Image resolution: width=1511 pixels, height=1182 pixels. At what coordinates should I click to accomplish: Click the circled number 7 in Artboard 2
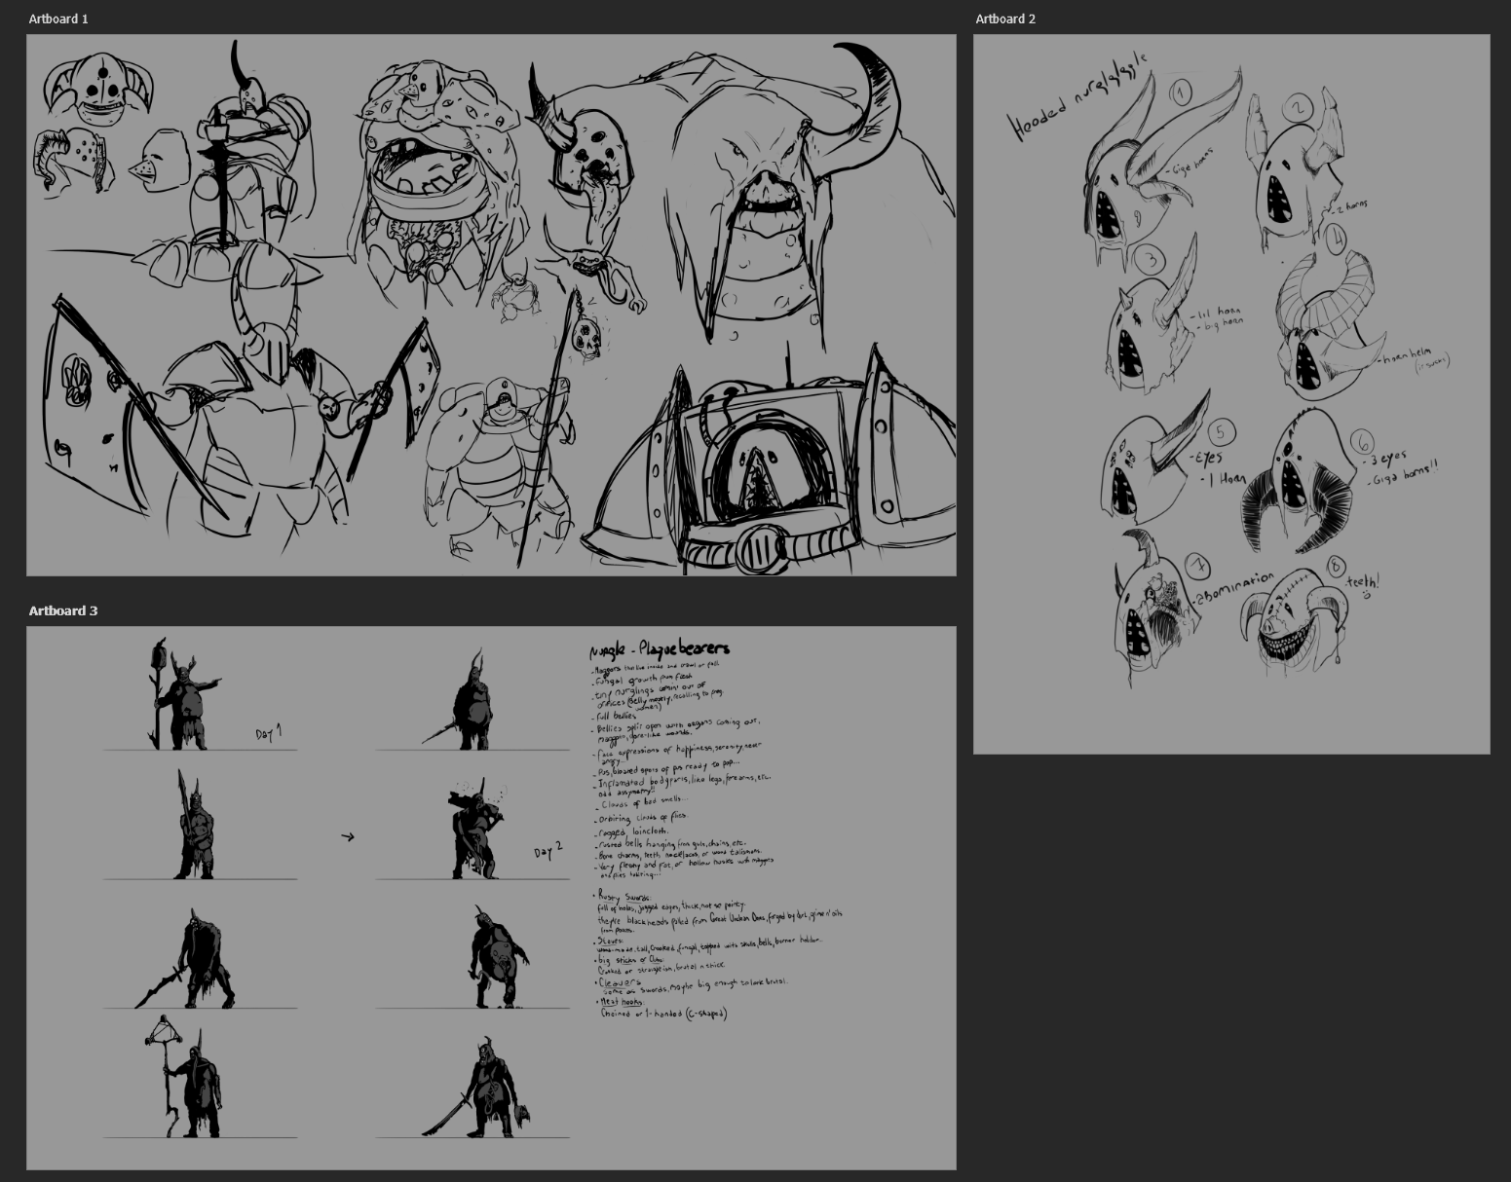pos(1197,568)
